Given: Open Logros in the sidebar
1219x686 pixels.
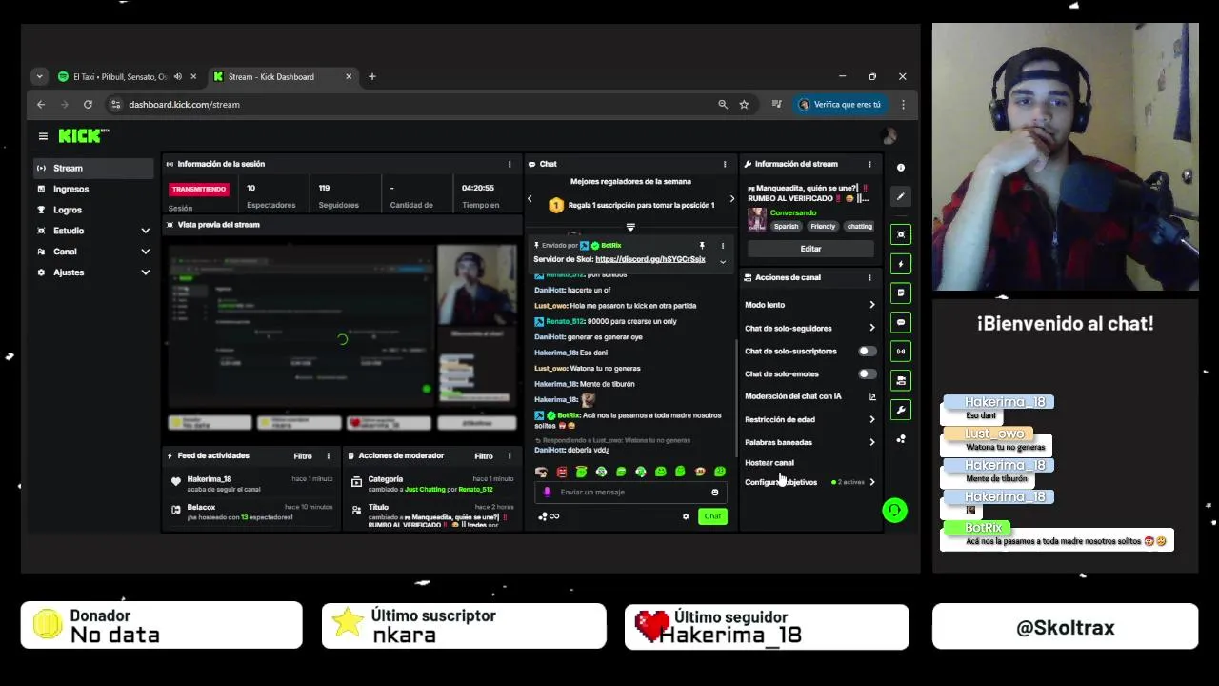Looking at the screenshot, I should pos(92,210).
